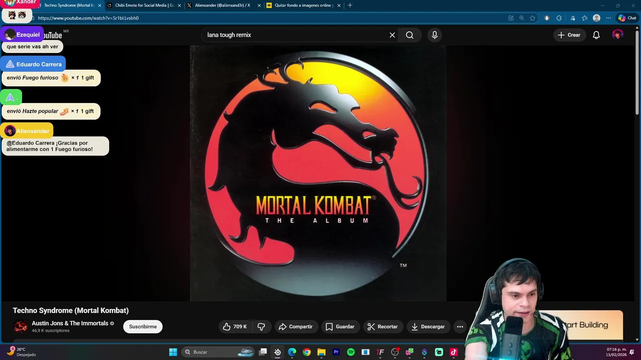Close the Quitar fondo tab
Image resolution: width=641 pixels, height=360 pixels.
pos(339,5)
